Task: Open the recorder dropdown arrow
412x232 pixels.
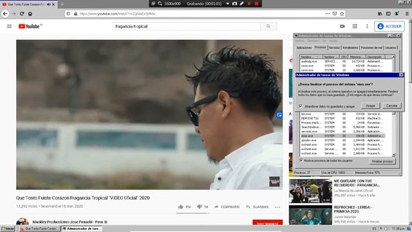Action: [227, 4]
